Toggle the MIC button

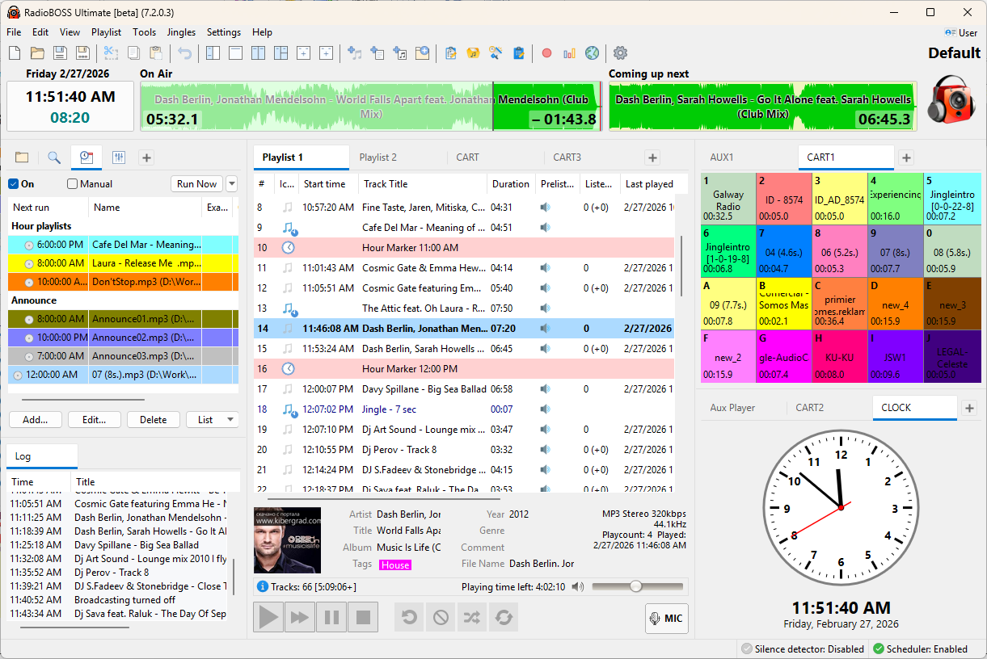667,619
